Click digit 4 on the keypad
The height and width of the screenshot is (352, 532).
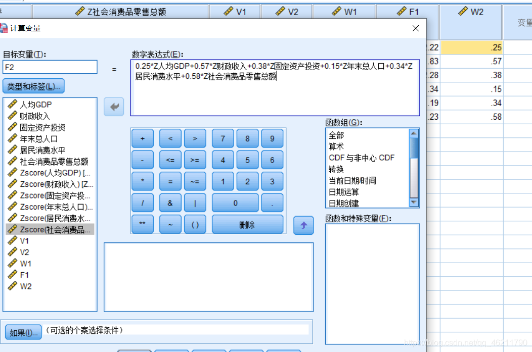[223, 160]
